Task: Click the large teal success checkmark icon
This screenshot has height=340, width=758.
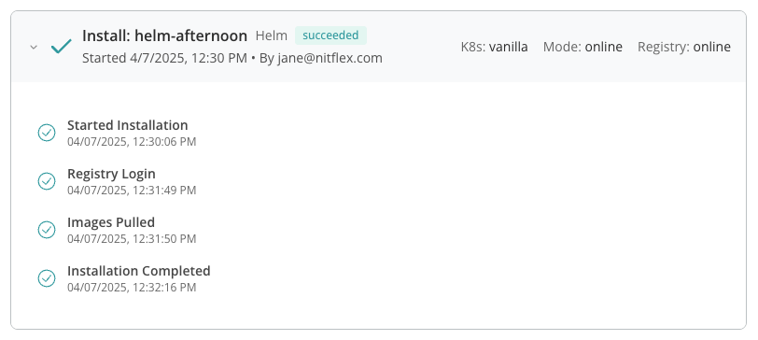Action: [x=62, y=47]
